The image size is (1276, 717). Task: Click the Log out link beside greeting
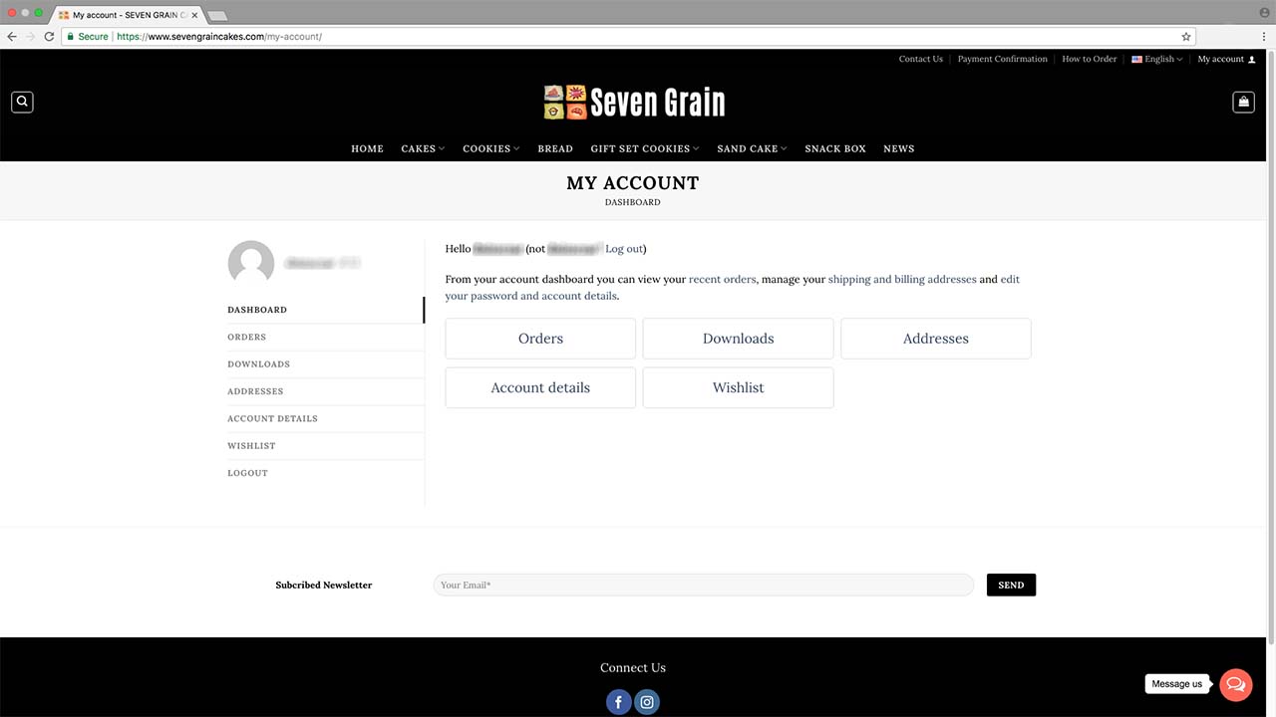[624, 249]
